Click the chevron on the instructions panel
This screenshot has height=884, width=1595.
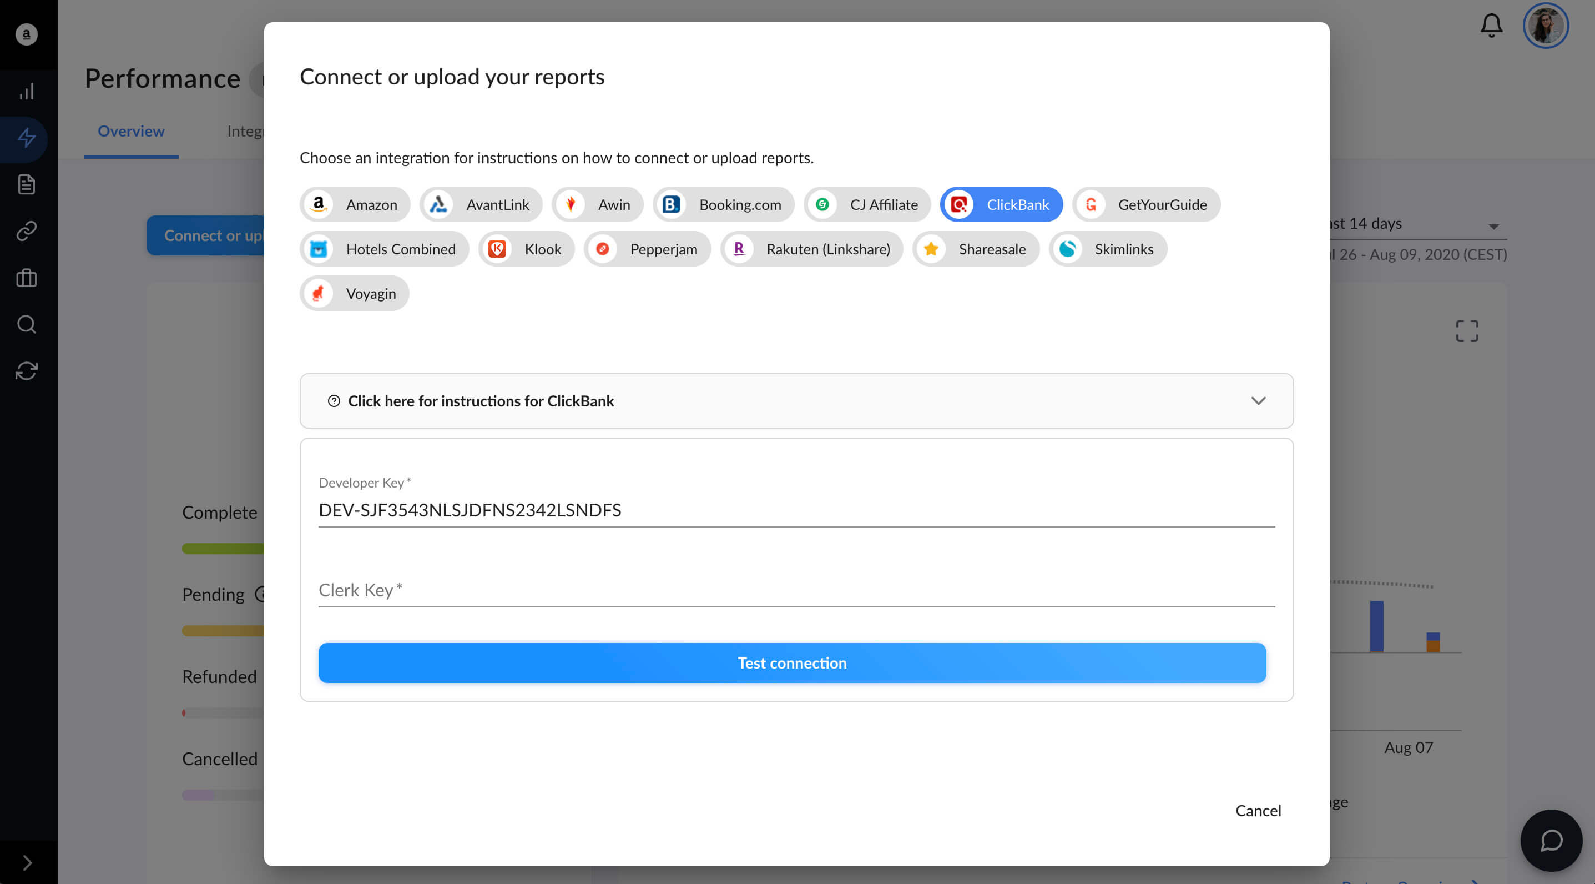pos(1258,401)
